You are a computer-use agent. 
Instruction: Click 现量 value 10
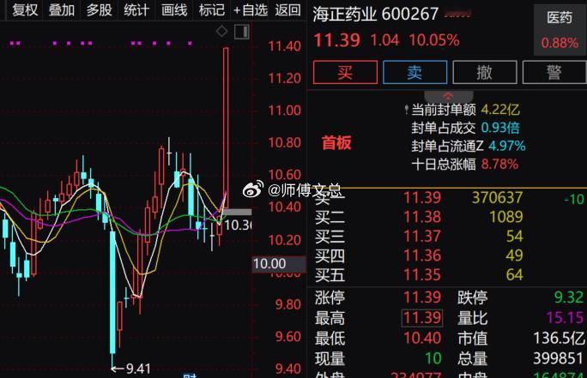coord(433,358)
